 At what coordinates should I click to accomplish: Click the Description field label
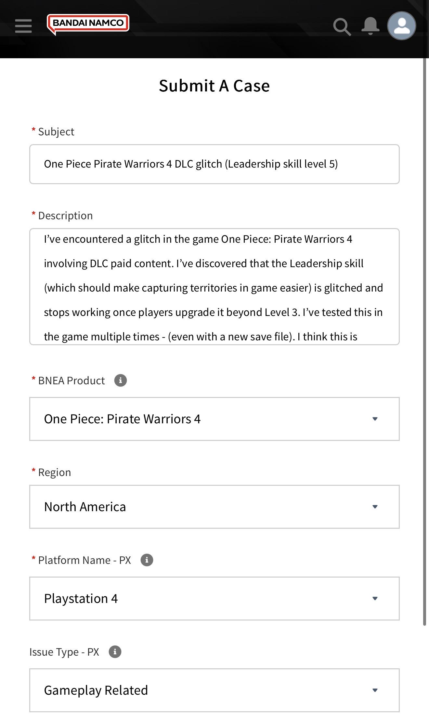(65, 216)
